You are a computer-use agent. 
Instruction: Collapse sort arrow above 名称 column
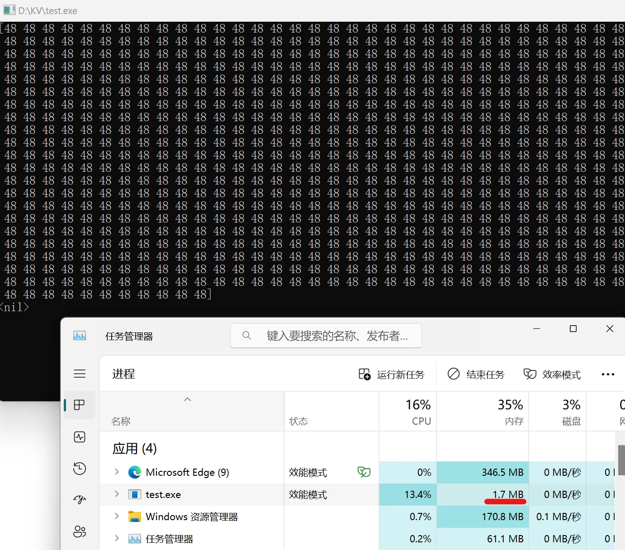coord(187,399)
